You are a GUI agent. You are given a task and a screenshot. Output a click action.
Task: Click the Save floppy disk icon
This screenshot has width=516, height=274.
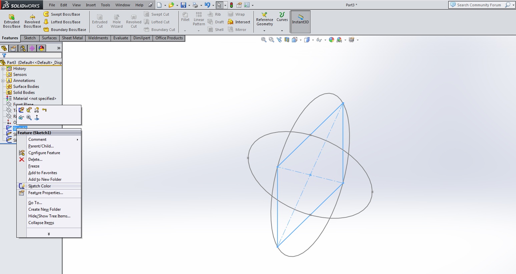tap(183, 5)
